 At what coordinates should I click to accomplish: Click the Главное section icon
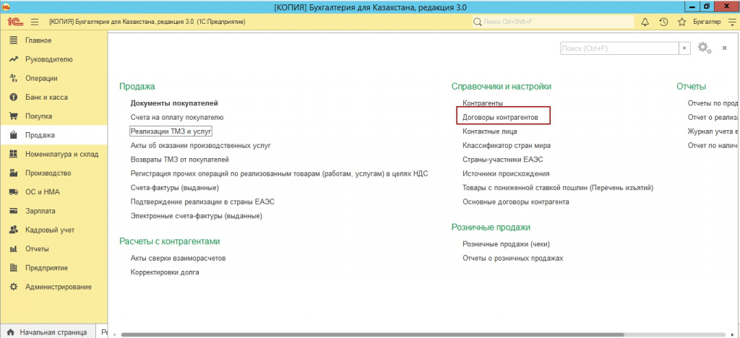click(14, 40)
